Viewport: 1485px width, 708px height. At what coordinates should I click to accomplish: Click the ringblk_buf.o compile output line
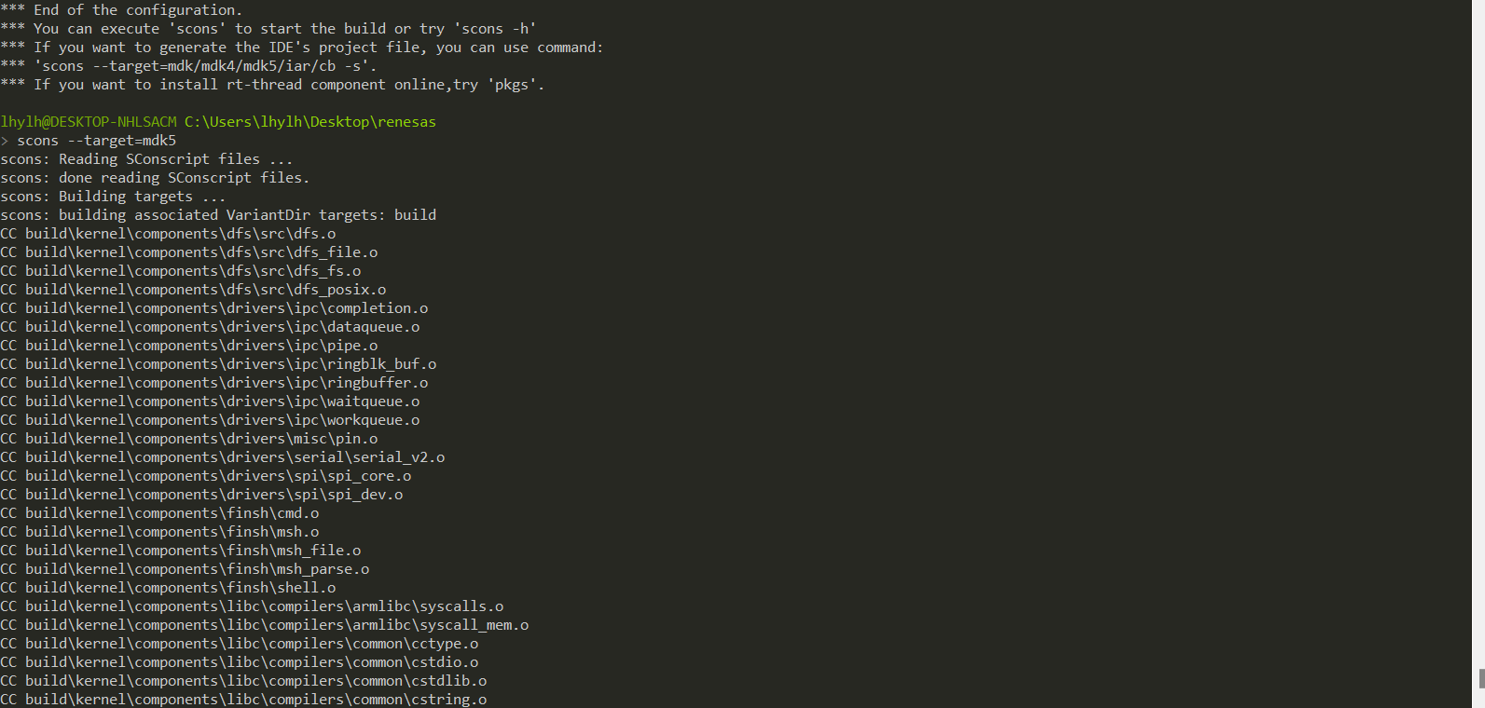218,364
